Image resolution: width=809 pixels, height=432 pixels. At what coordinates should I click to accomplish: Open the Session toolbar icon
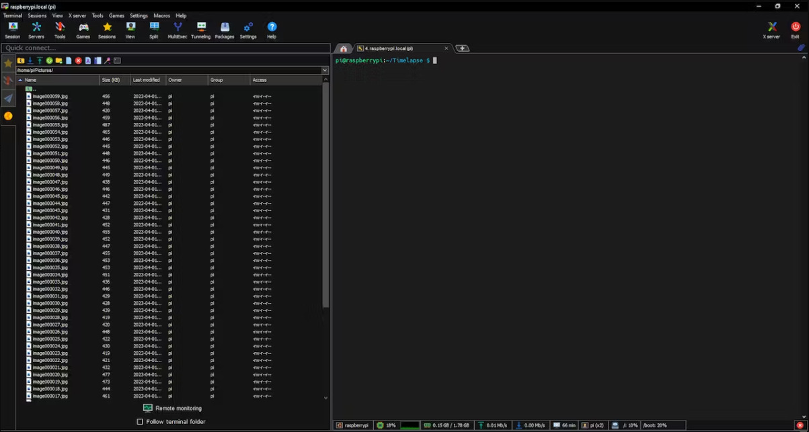coord(13,30)
